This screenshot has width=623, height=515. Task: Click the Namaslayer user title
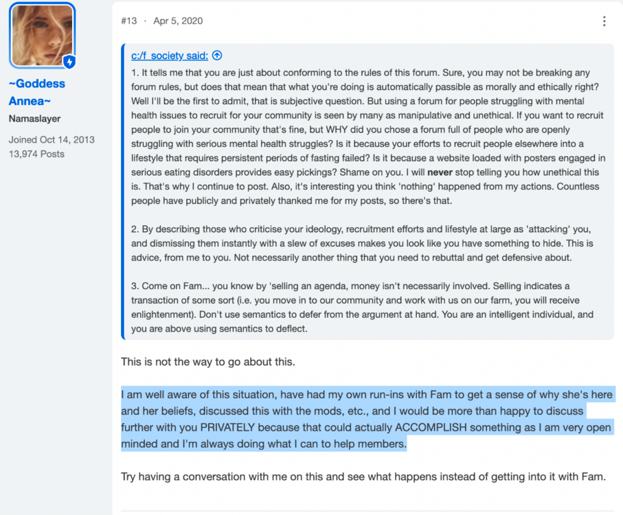coord(34,119)
